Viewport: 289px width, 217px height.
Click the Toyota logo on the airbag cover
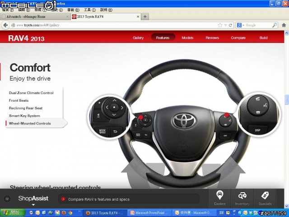184,121
